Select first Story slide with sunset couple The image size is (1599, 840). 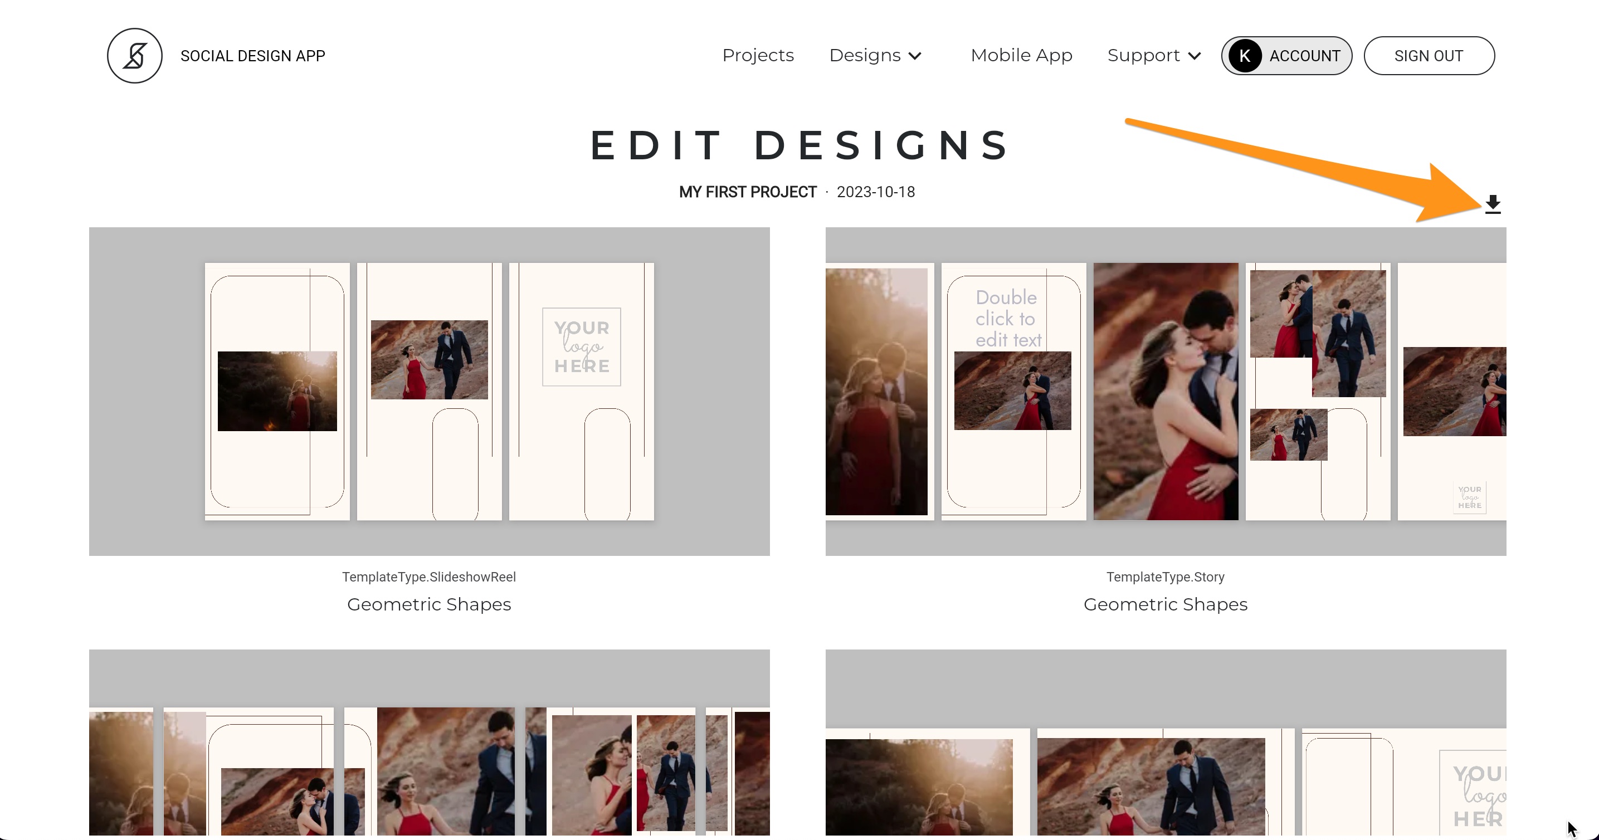point(879,391)
